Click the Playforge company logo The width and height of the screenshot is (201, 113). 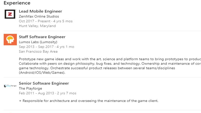pos(10,86)
